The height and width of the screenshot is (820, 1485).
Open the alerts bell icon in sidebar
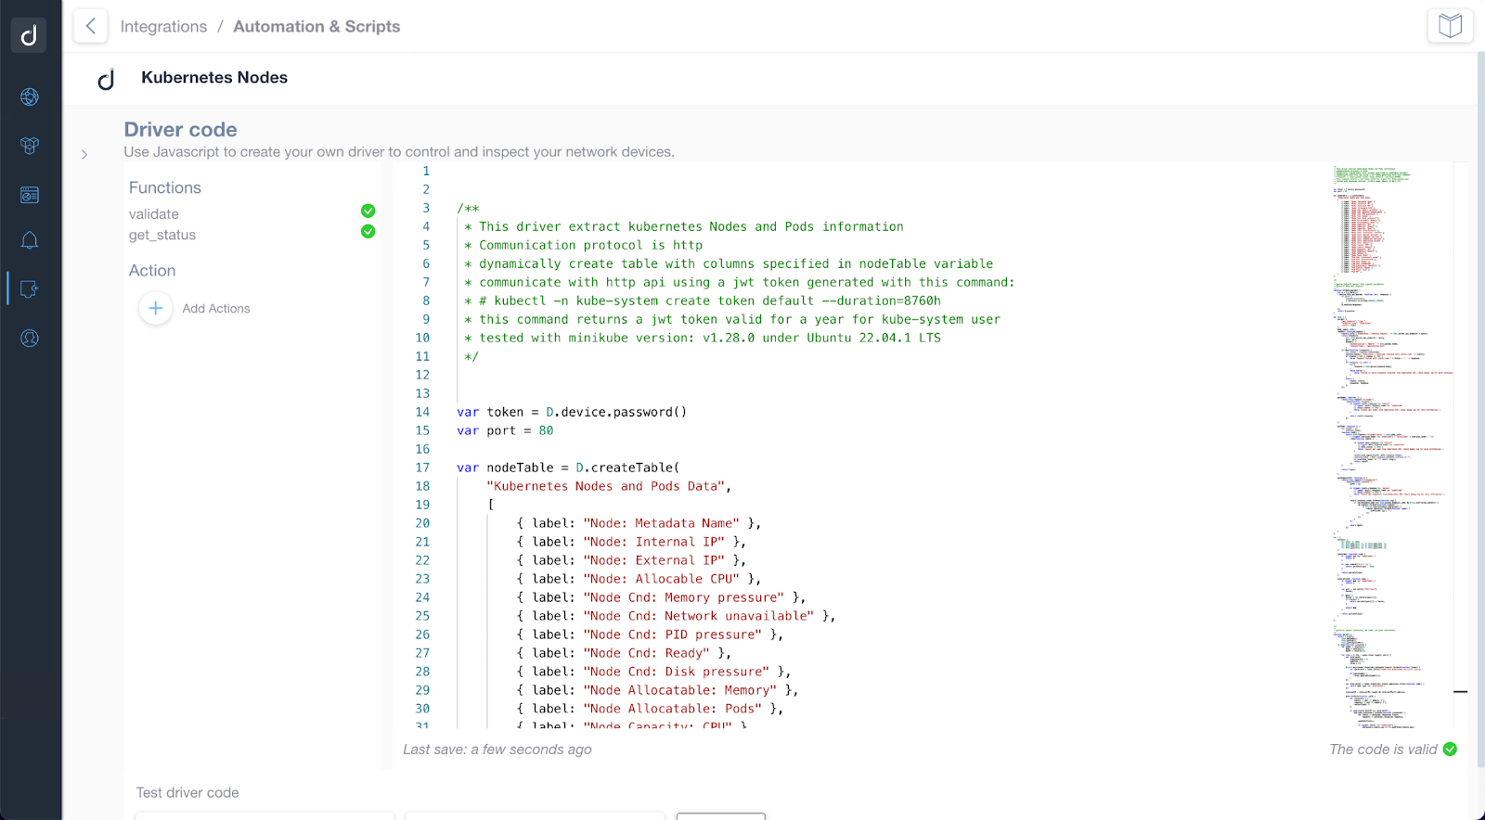coord(30,241)
